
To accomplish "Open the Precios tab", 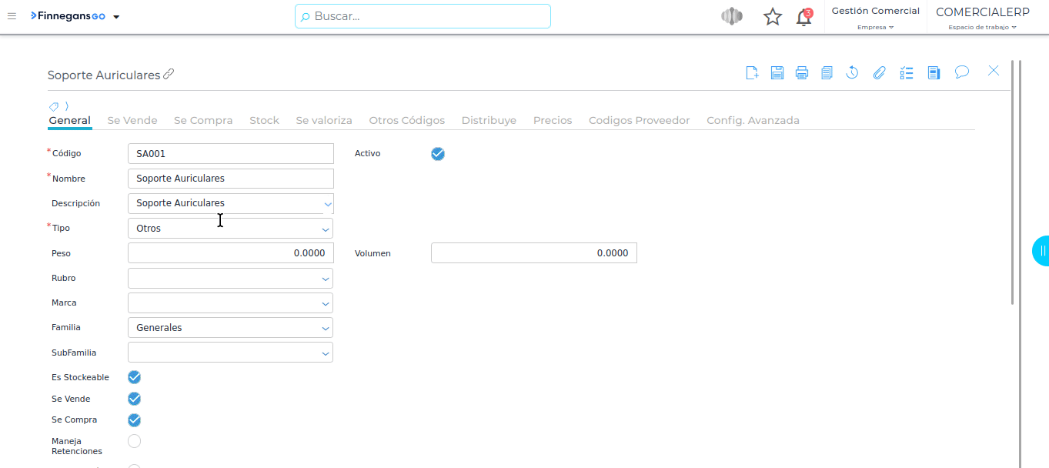I will 553,121.
